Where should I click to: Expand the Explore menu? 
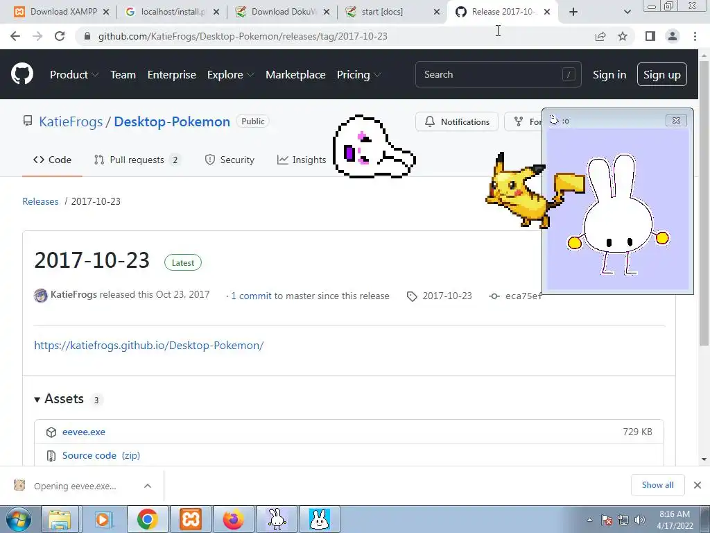[230, 75]
